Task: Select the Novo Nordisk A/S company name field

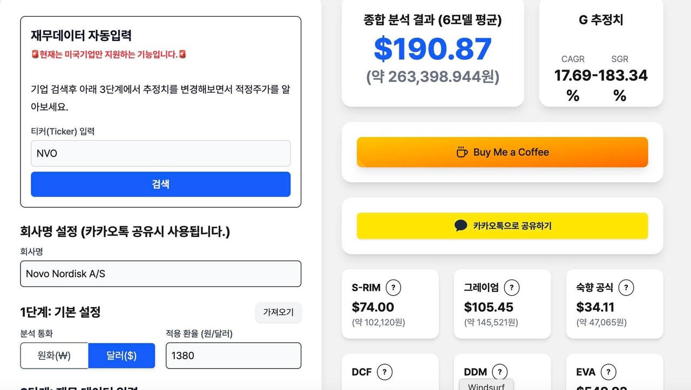Action: click(x=160, y=274)
